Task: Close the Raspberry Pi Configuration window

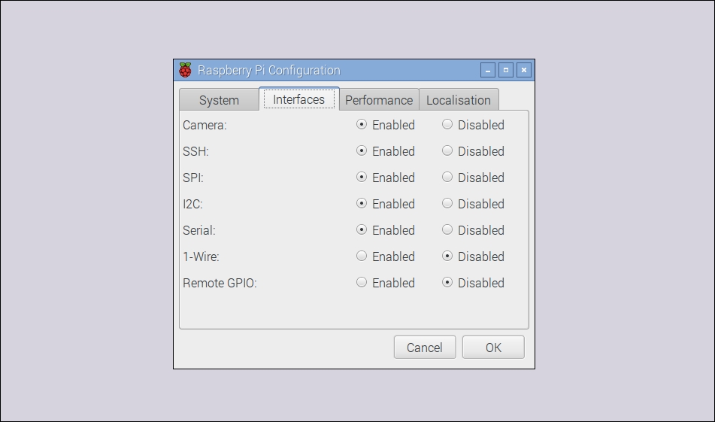Action: tap(524, 70)
